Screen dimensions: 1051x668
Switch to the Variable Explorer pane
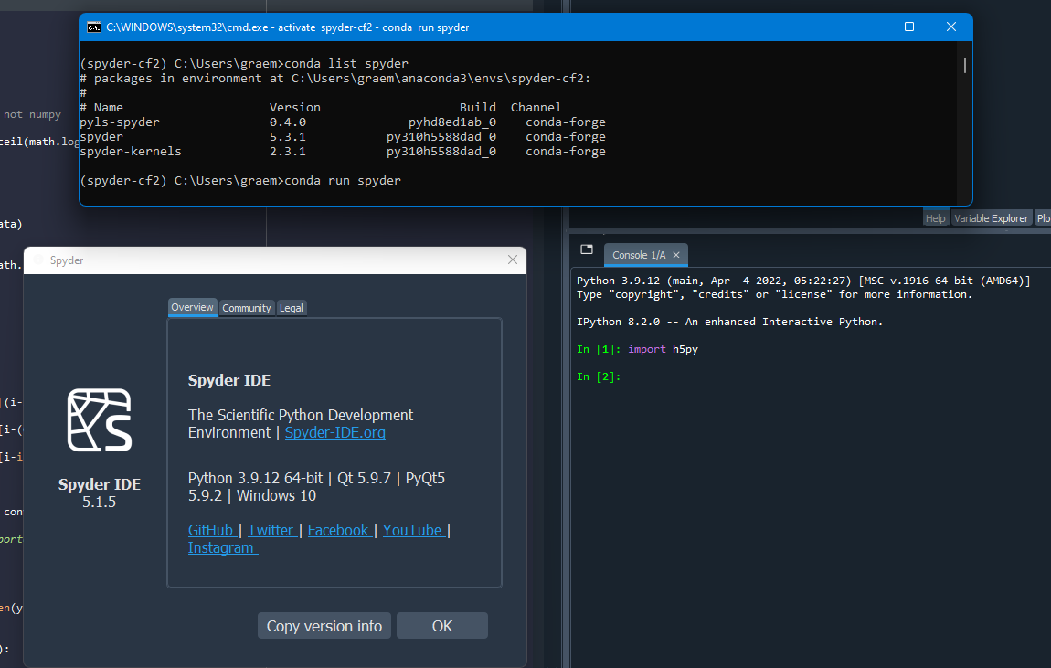tap(991, 217)
